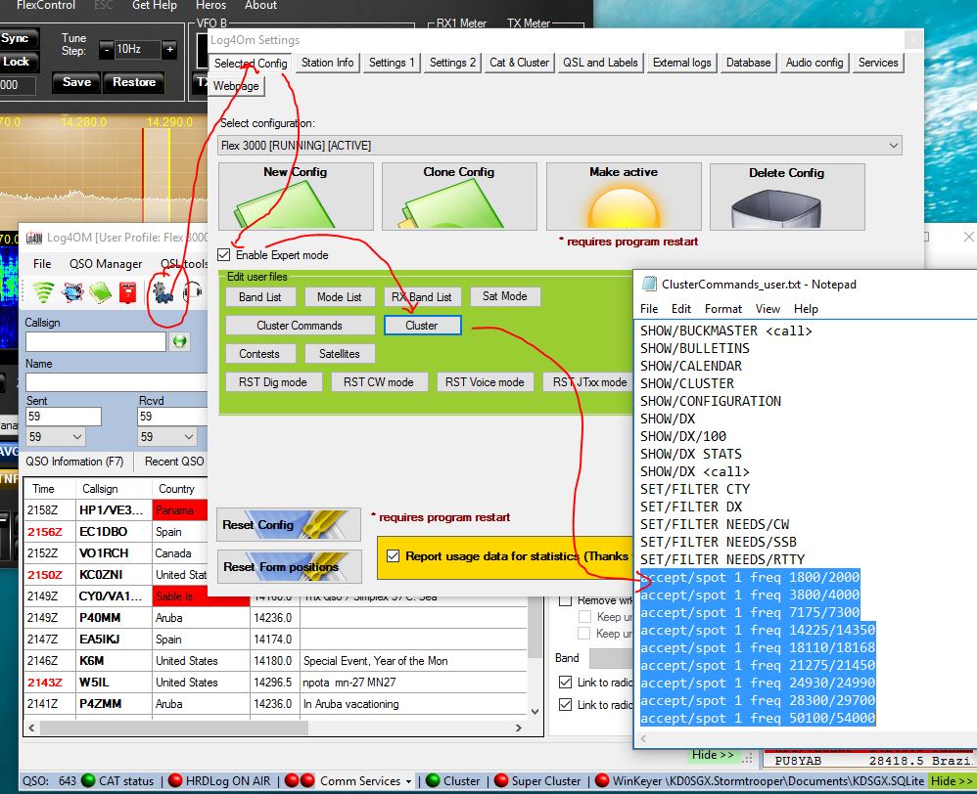This screenshot has height=794, width=977.
Task: Select the Recent QSO tab
Action: pyautogui.click(x=174, y=462)
